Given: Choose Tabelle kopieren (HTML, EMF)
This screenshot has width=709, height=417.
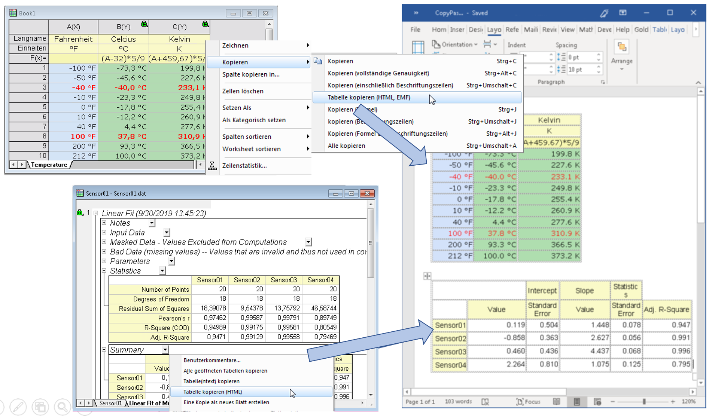Looking at the screenshot, I should pyautogui.click(x=417, y=98).
